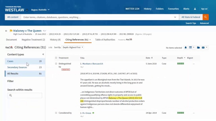Click the Type column header

click(164, 58)
